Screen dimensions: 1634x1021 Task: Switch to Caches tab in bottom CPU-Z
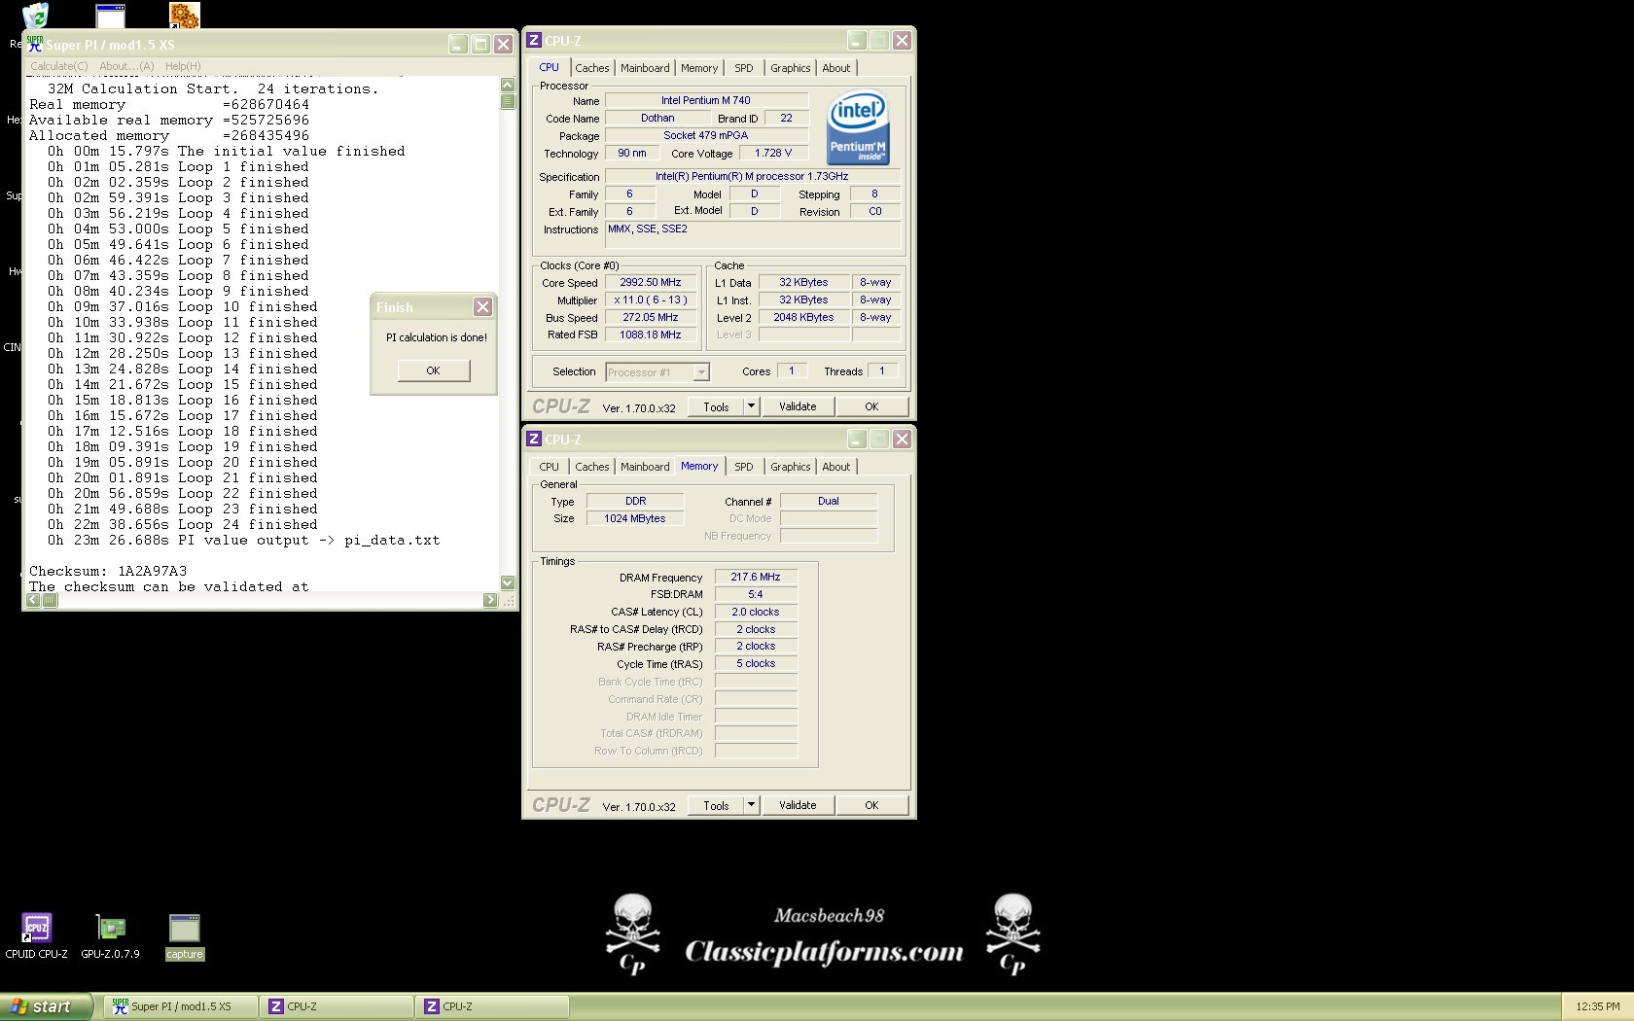[x=591, y=467]
